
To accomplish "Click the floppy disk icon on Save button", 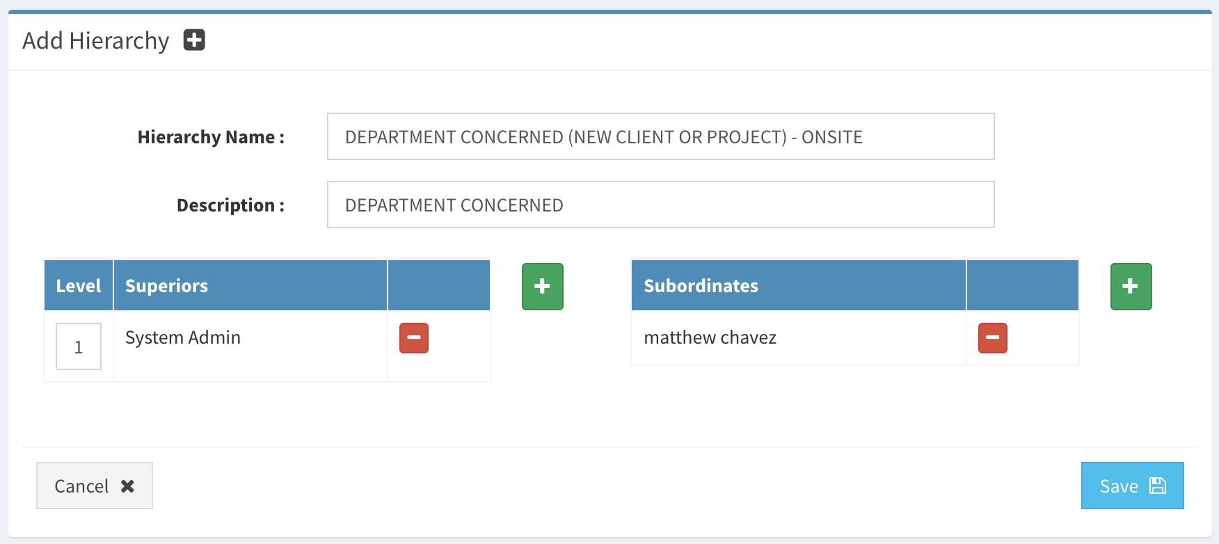I will click(1158, 486).
